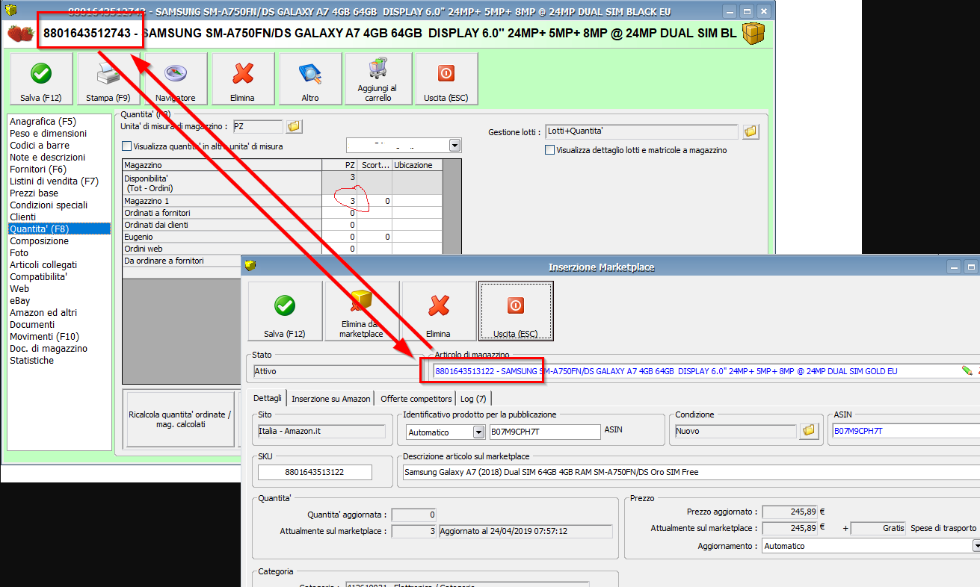Click Elimina in Inserzione Marketplace window
This screenshot has width=980, height=587.
(438, 311)
